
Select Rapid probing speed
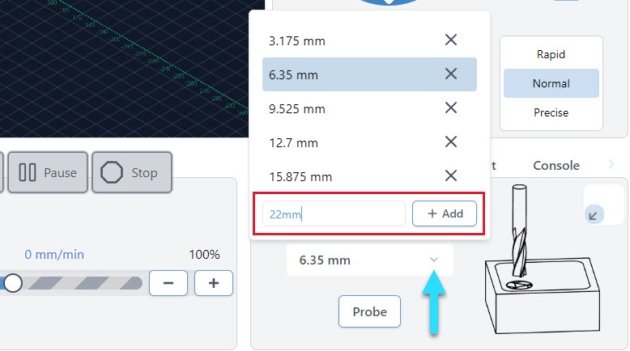(551, 54)
